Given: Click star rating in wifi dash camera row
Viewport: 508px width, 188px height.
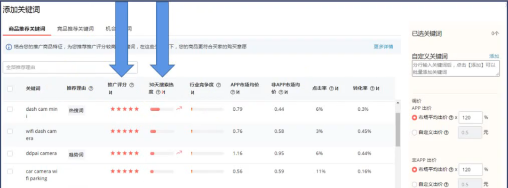Looking at the screenshot, I should point(125,131).
